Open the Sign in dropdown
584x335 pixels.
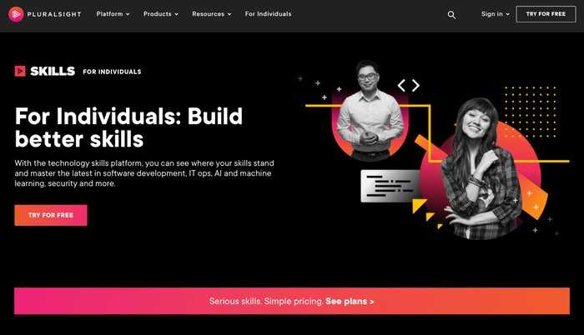(496, 14)
